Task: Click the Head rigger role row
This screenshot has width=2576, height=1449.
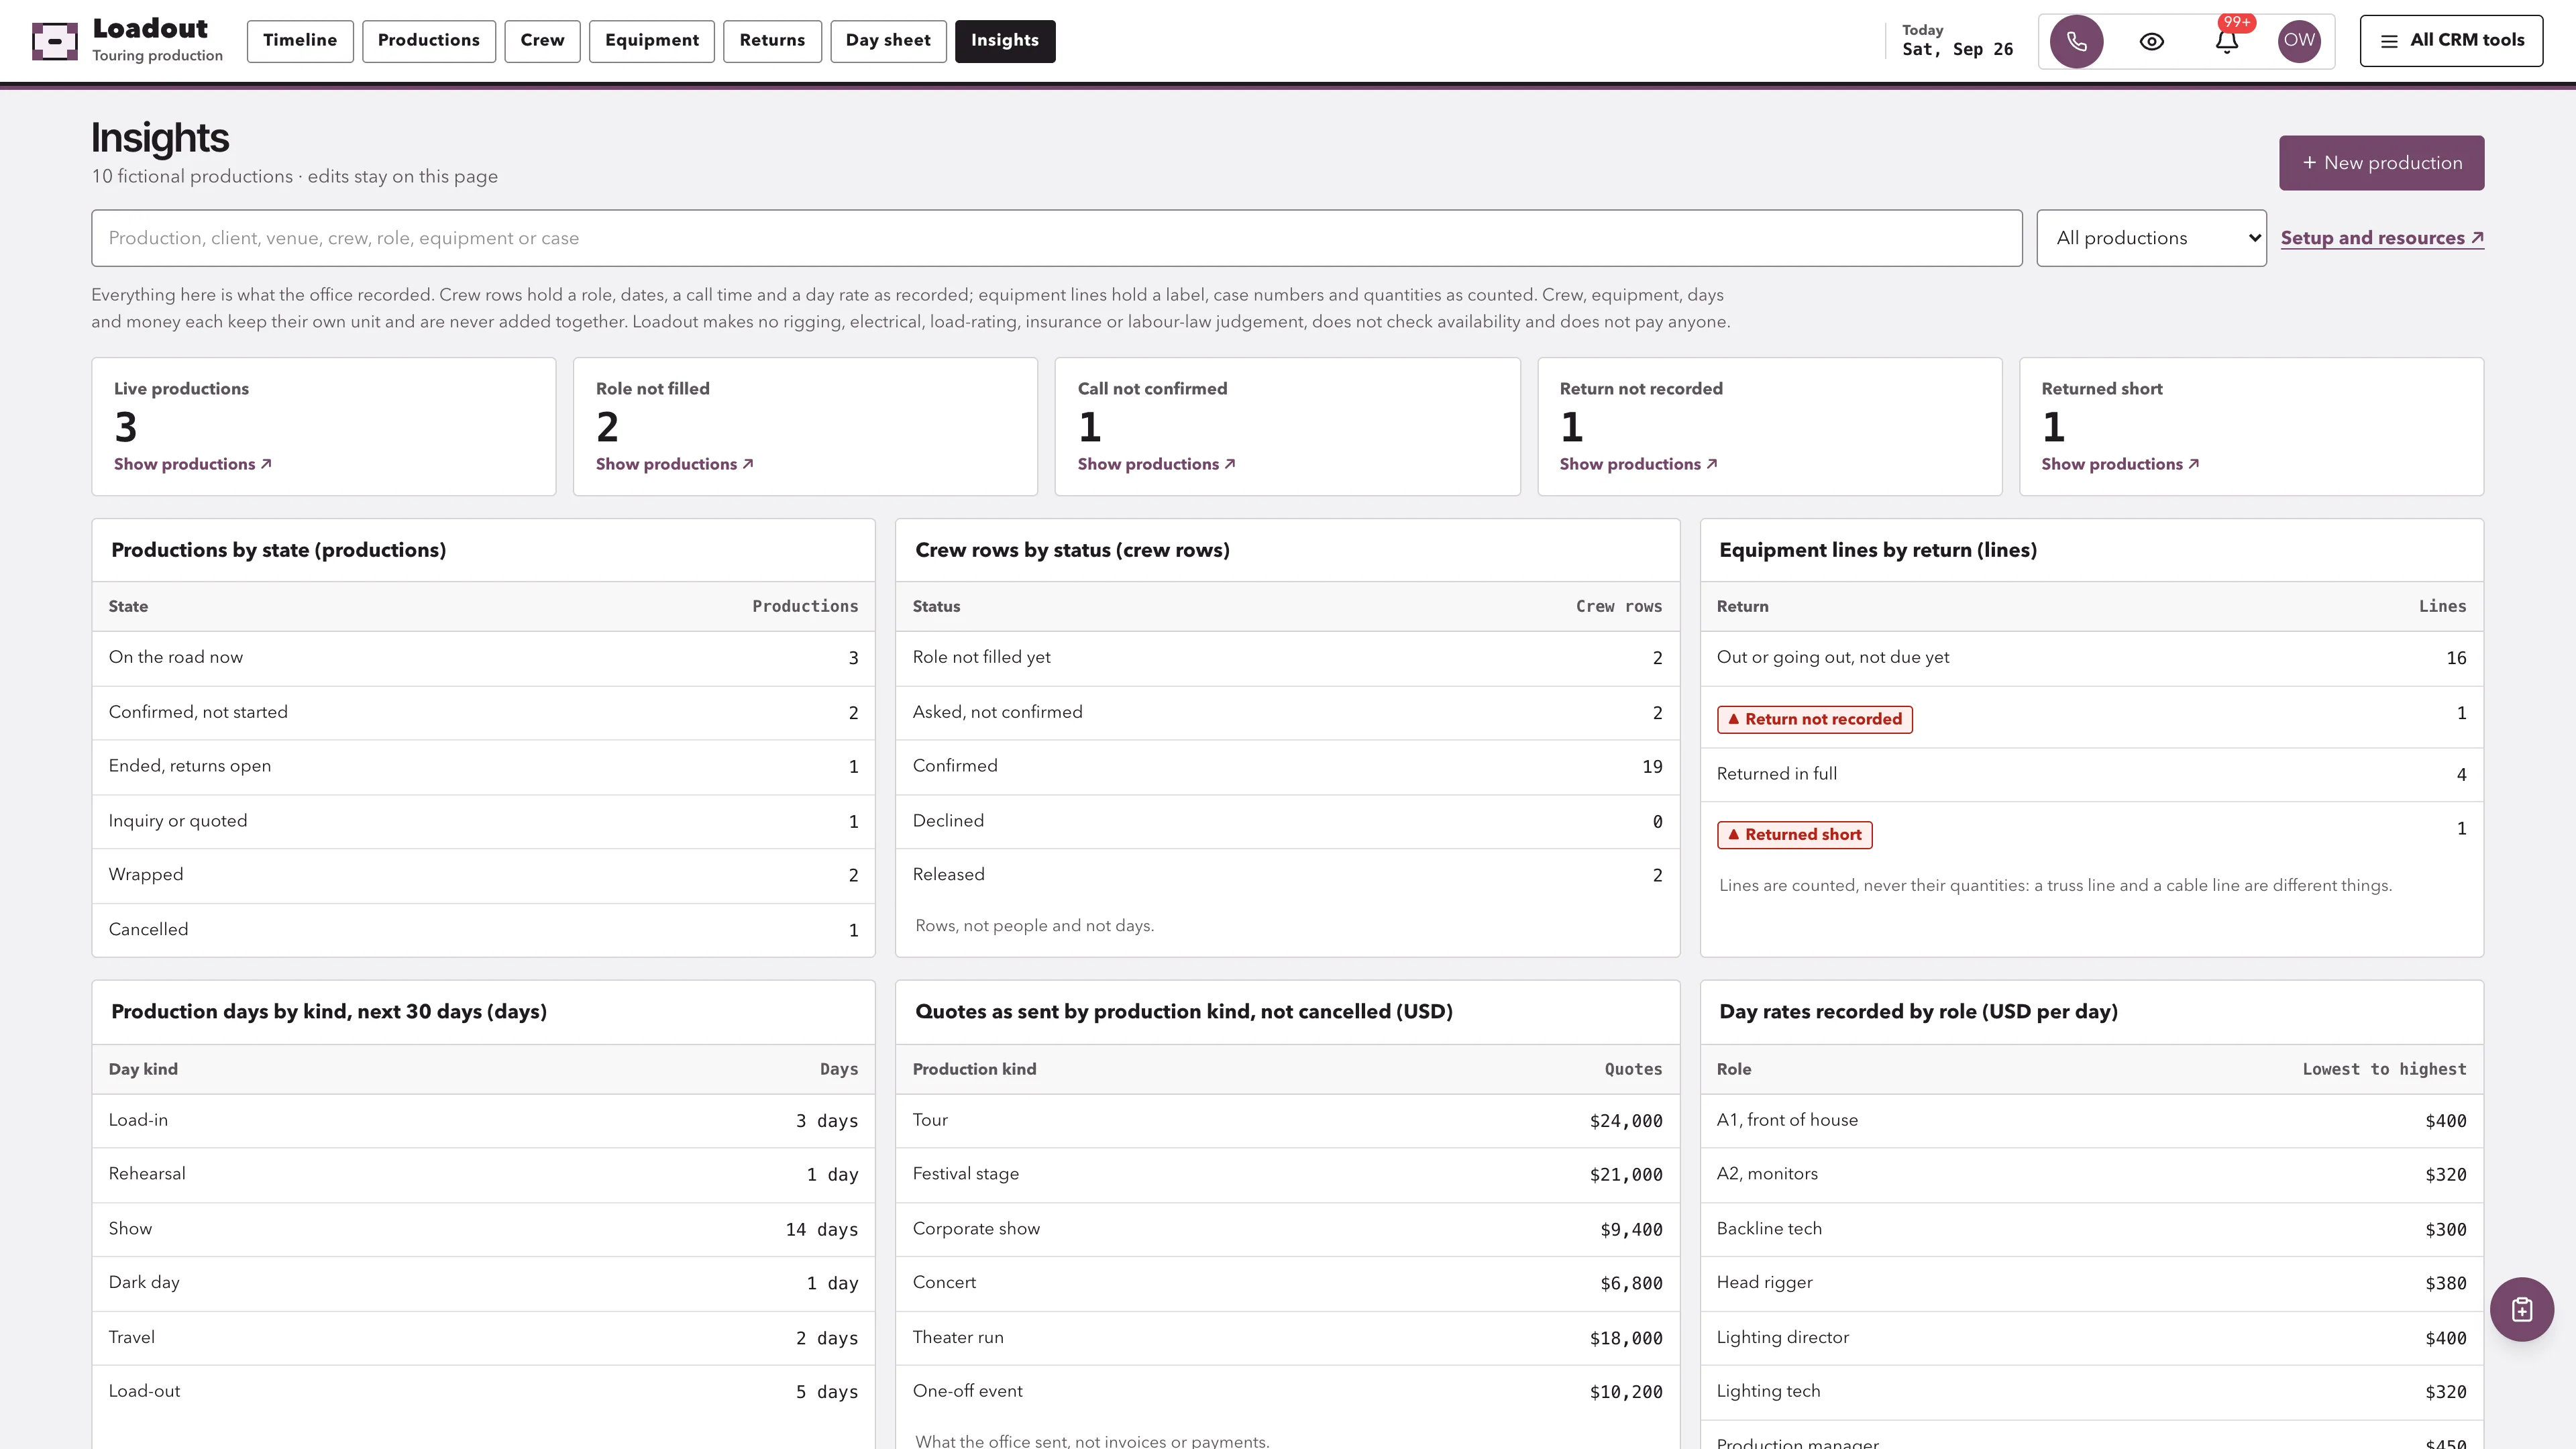Action: 2091,1283
